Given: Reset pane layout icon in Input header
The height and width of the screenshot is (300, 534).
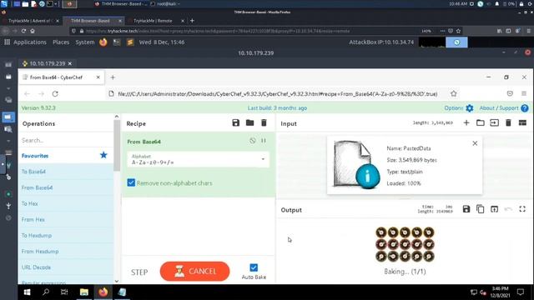Looking at the screenshot, I should coord(522,122).
